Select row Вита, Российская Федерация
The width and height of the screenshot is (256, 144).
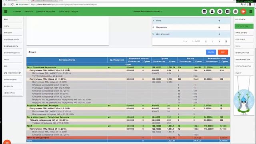(x=128, y=68)
